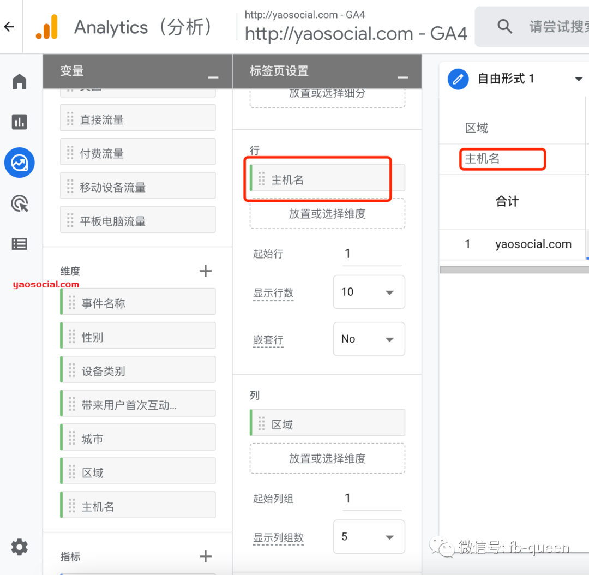Viewport: 589px width, 575px height.
Task: Open the Home page via the house icon
Action: click(19, 81)
